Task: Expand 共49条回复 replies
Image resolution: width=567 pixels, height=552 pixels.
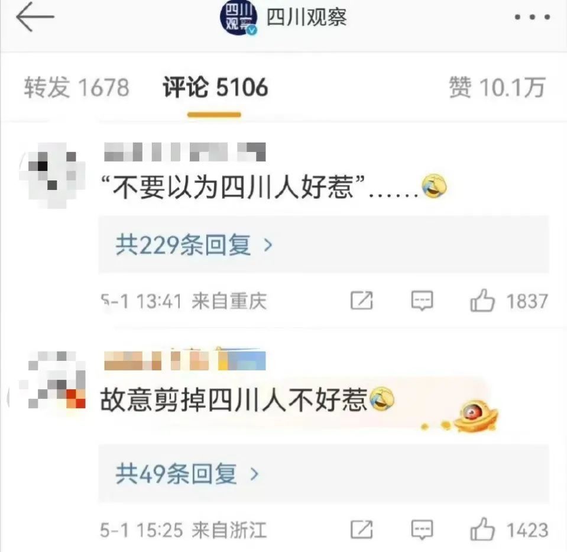Action: coord(323,473)
